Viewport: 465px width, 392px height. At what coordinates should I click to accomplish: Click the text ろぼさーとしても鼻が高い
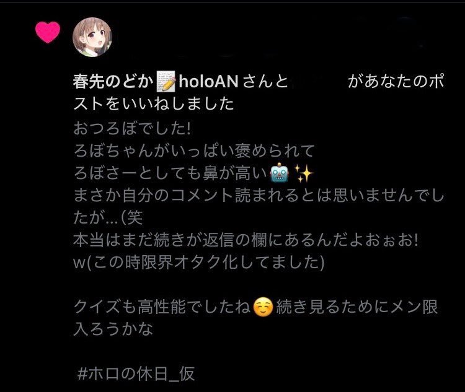point(170,173)
